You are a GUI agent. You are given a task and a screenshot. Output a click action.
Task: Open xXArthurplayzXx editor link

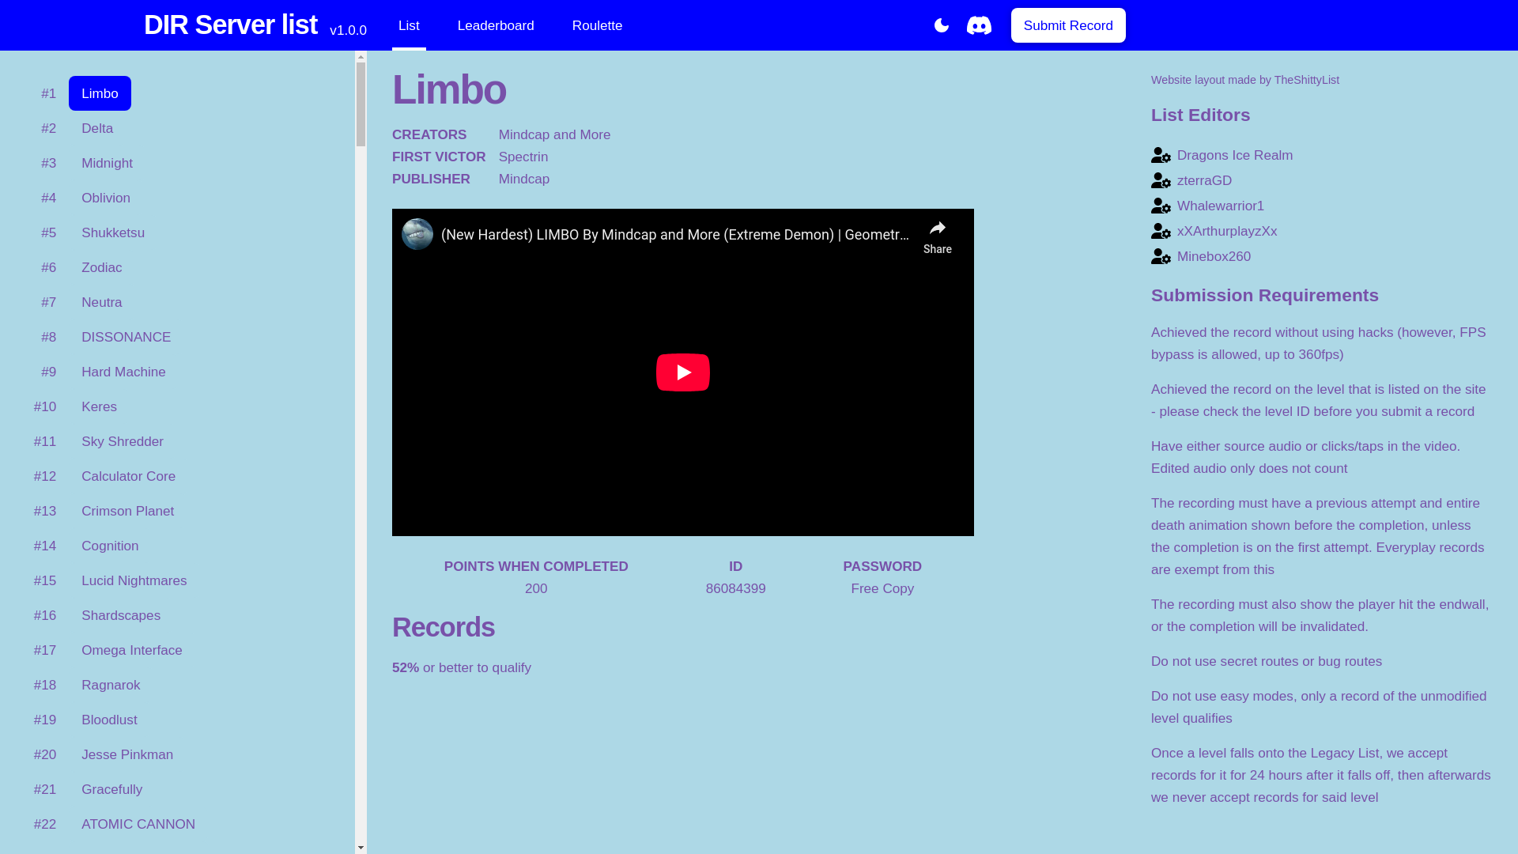[1227, 232]
